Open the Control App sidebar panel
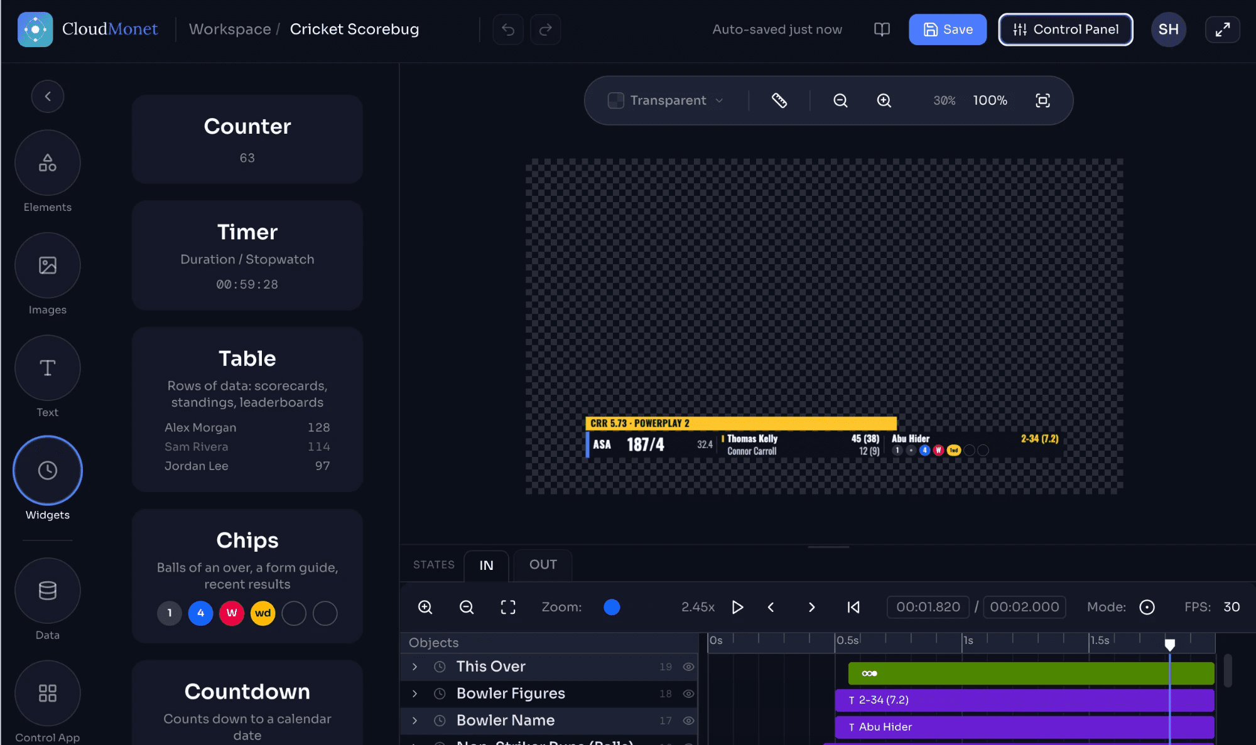The width and height of the screenshot is (1256, 745). (48, 693)
